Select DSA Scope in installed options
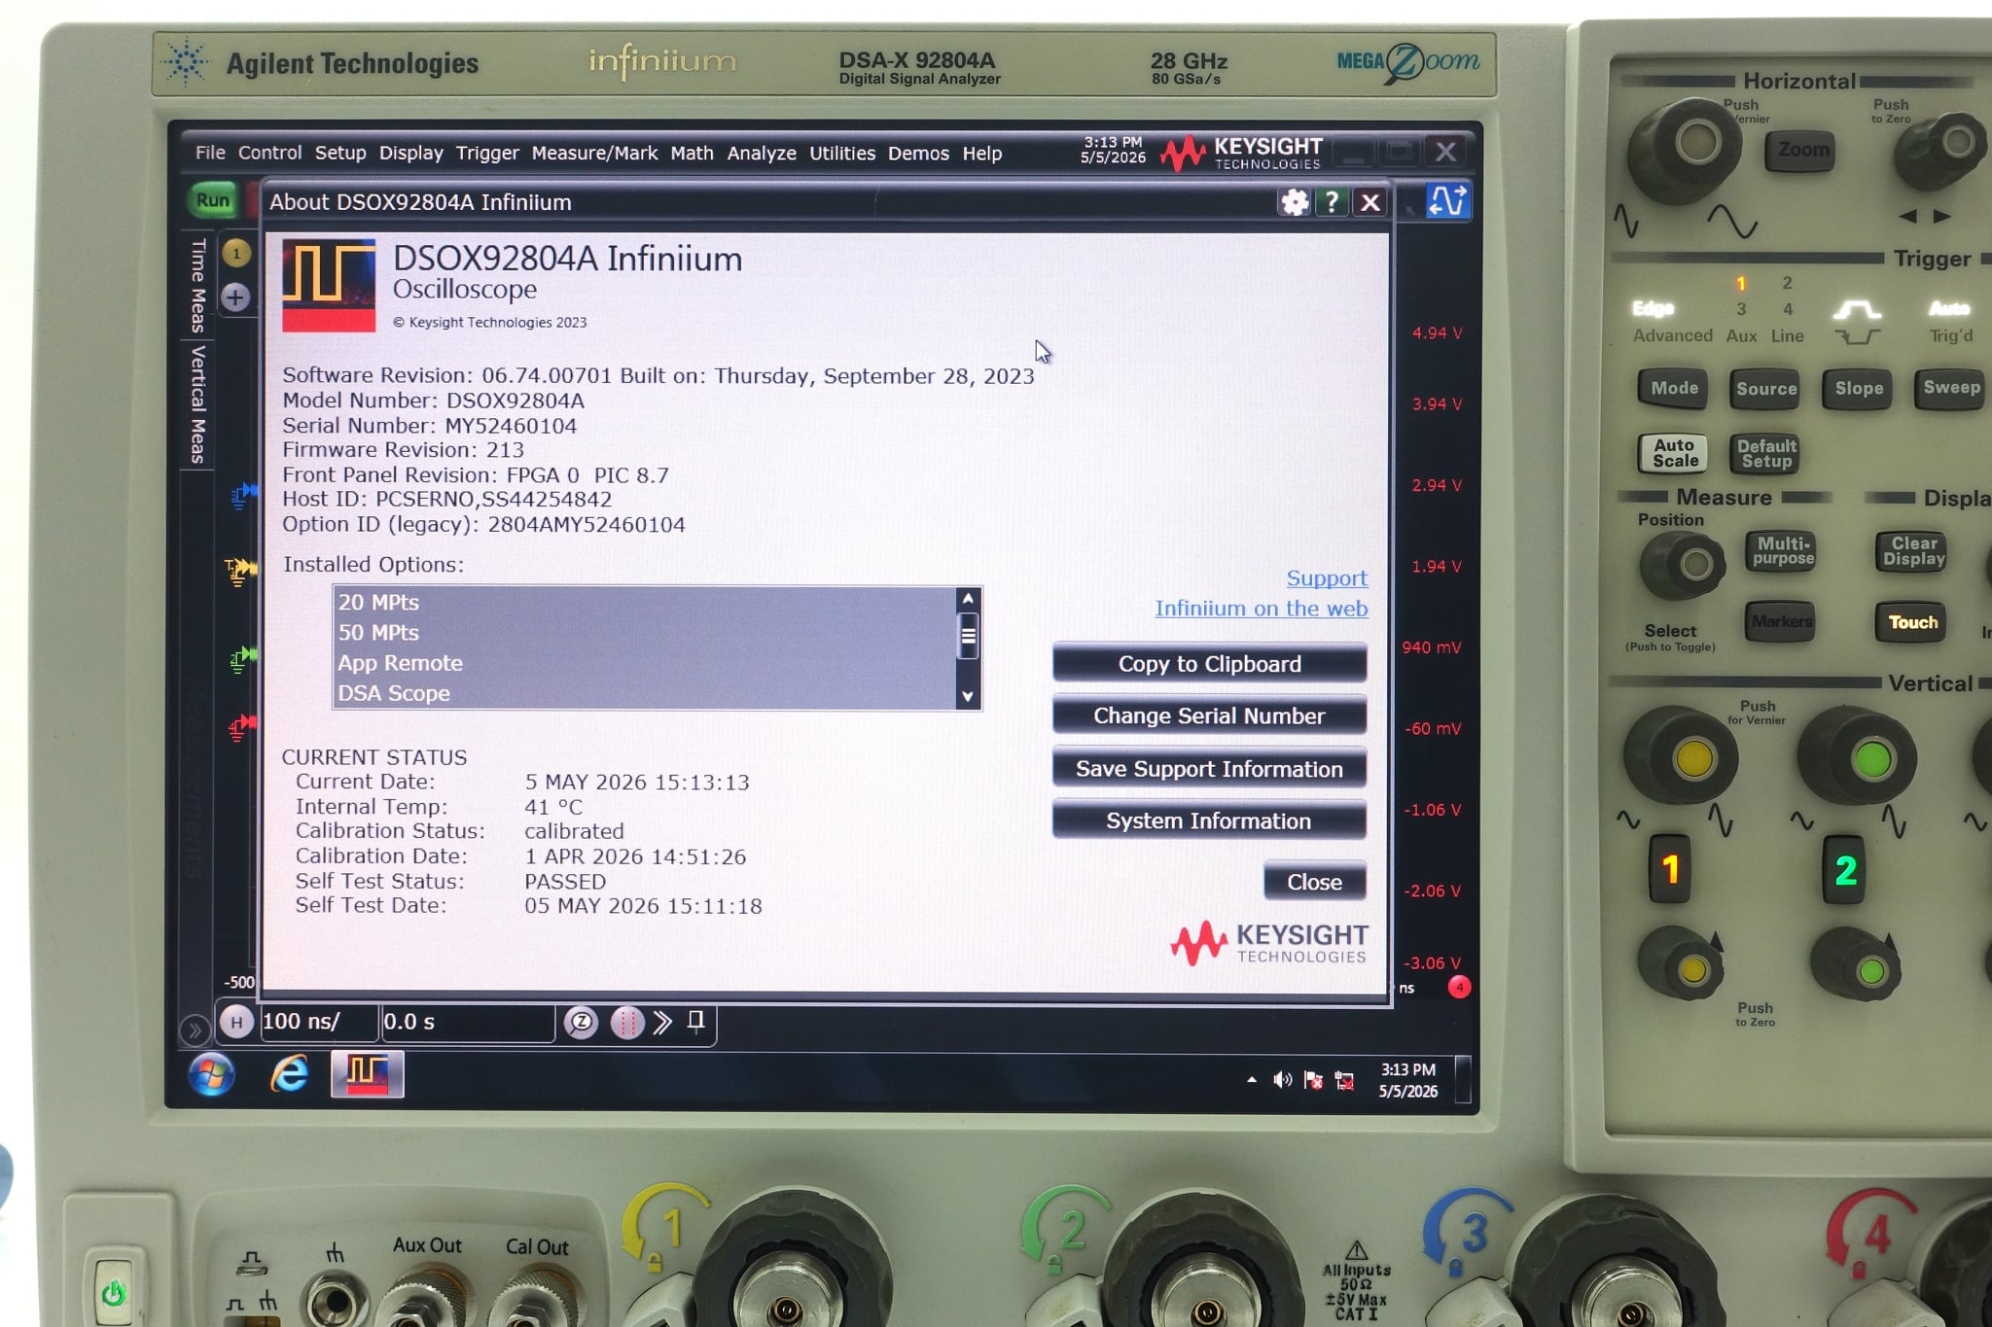The height and width of the screenshot is (1327, 1992). (646, 693)
